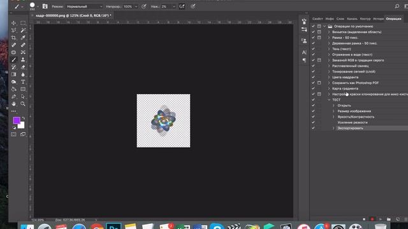Toggle dialog box for 'Сохранить как Photoshop PDF'
This screenshot has width=408, height=229.
coord(319,83)
